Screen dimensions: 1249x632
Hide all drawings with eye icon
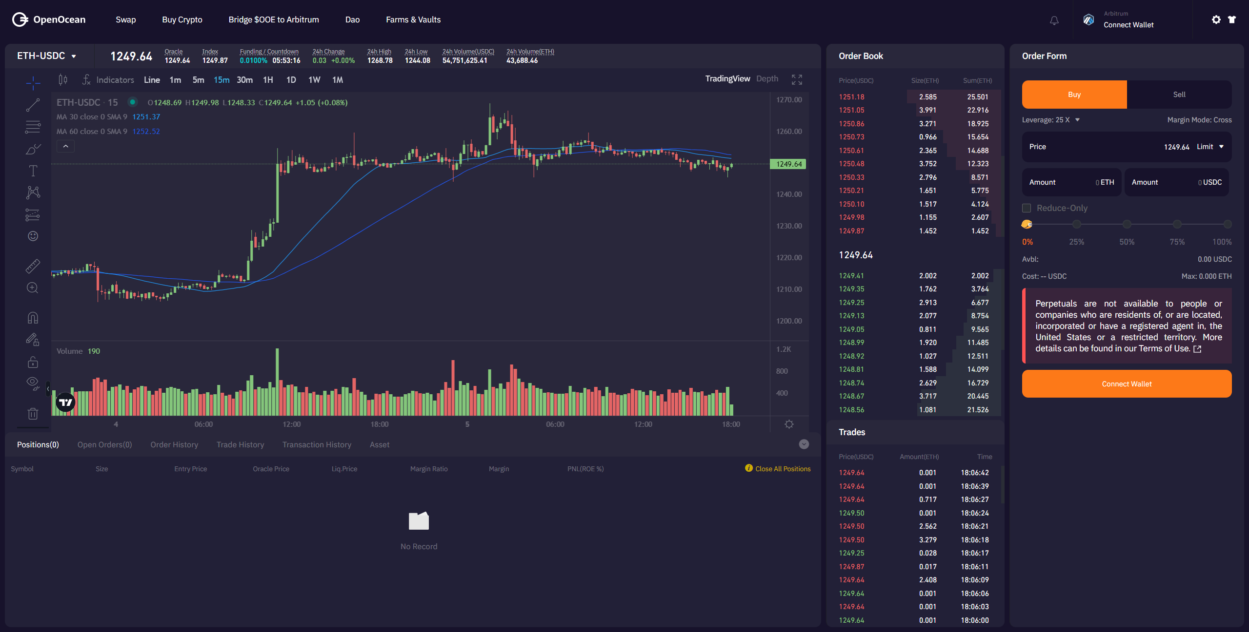tap(33, 384)
